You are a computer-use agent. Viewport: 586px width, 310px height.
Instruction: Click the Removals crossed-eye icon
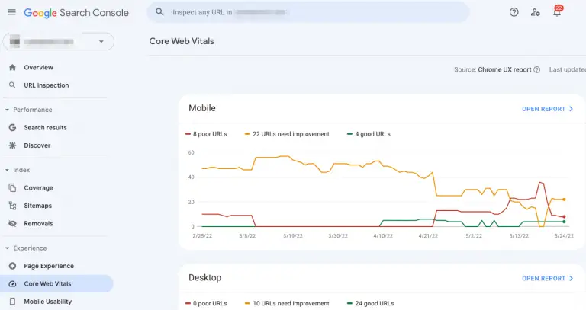pos(12,223)
